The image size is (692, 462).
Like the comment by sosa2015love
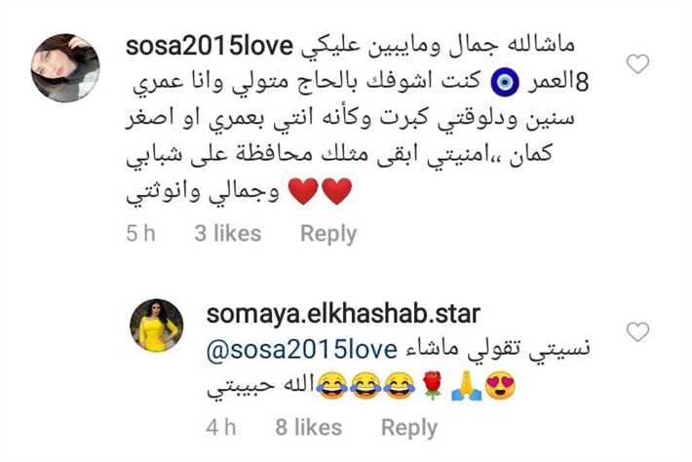[637, 64]
